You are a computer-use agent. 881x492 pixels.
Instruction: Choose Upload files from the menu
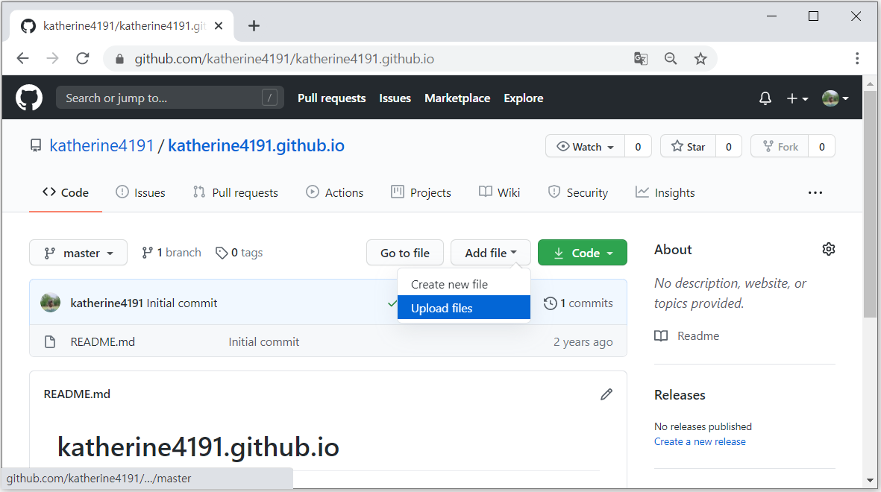coord(463,308)
